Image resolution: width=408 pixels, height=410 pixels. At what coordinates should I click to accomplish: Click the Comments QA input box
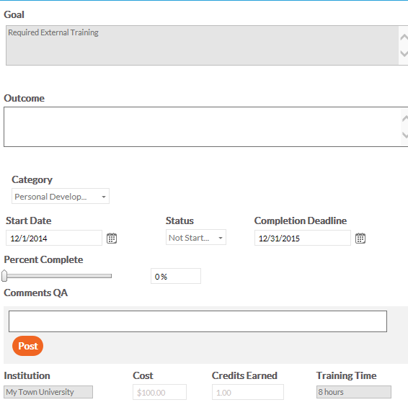[198, 321]
